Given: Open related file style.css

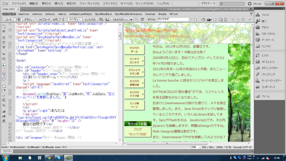Looking at the screenshot, I should pyautogui.click(x=50, y=14).
